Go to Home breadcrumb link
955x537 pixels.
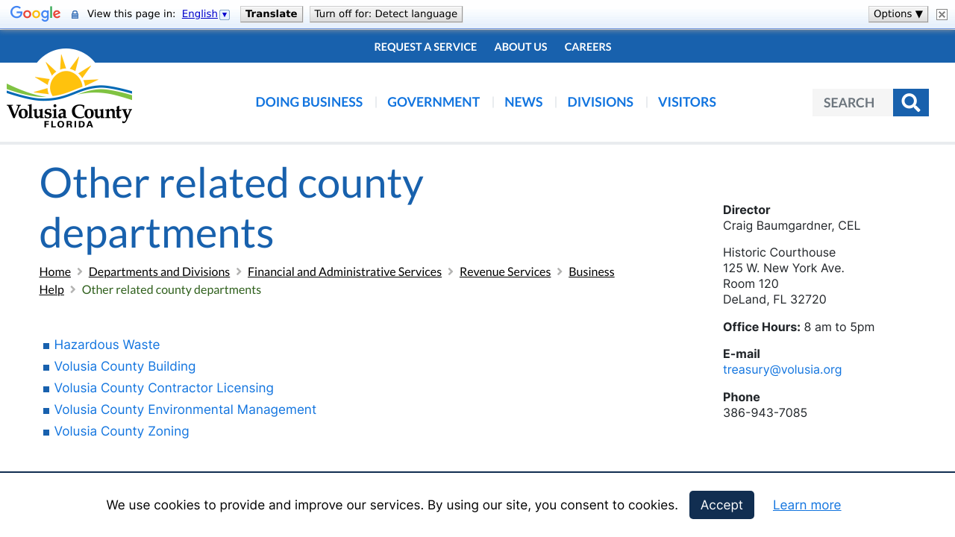coord(55,271)
